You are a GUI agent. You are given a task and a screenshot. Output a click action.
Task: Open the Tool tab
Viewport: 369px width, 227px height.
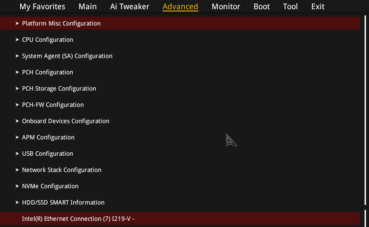tap(291, 6)
